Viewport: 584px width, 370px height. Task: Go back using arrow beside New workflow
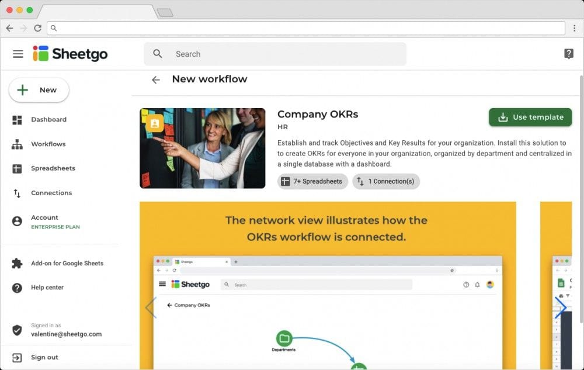[156, 79]
